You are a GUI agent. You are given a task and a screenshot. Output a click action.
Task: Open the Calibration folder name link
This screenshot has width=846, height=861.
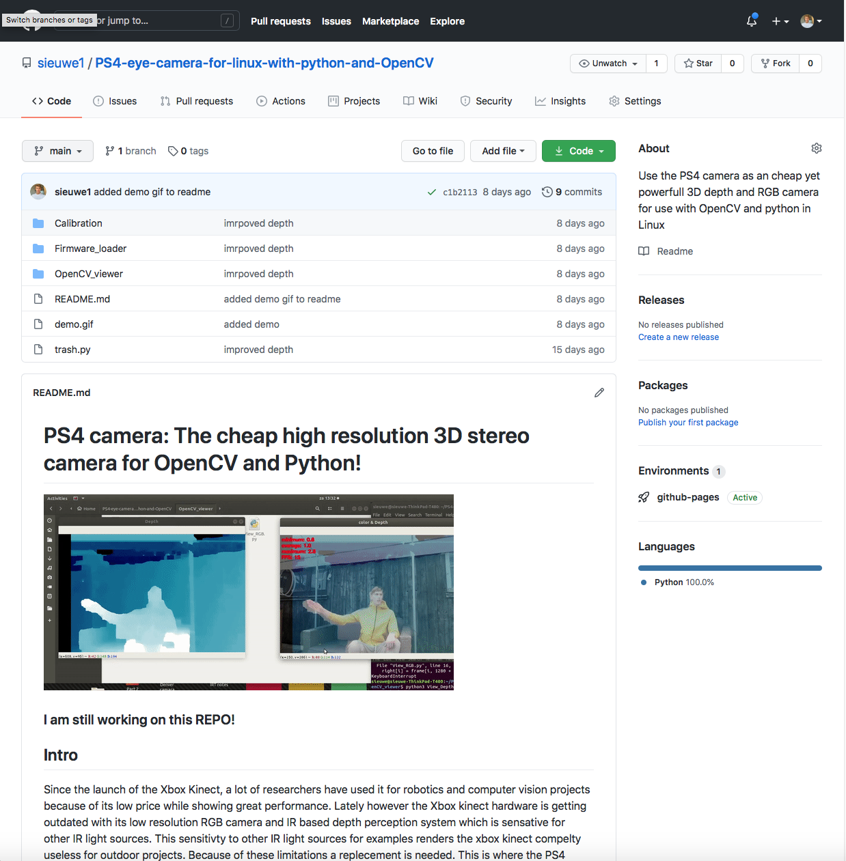(x=79, y=223)
